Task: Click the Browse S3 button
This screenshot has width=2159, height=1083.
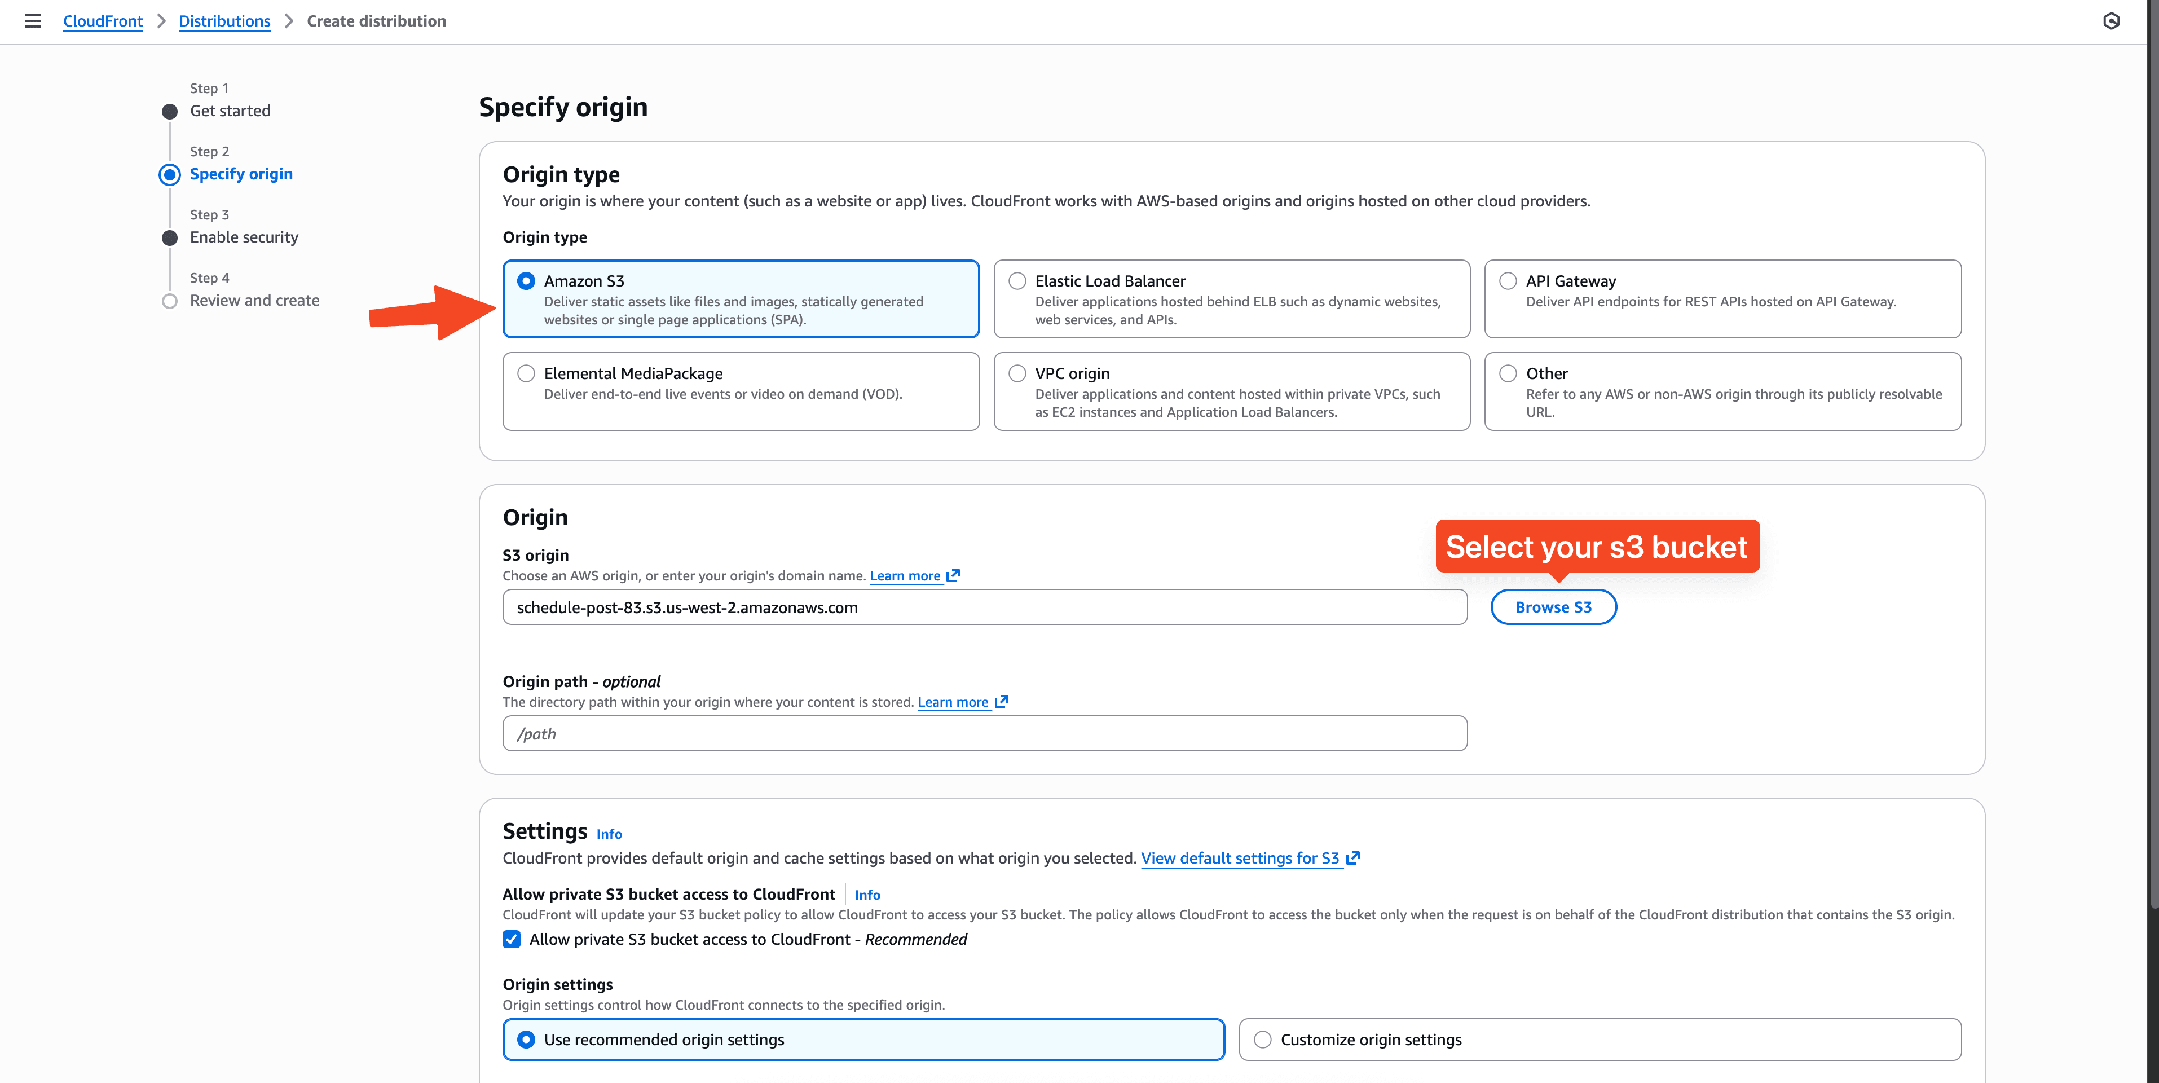Action: [1553, 607]
